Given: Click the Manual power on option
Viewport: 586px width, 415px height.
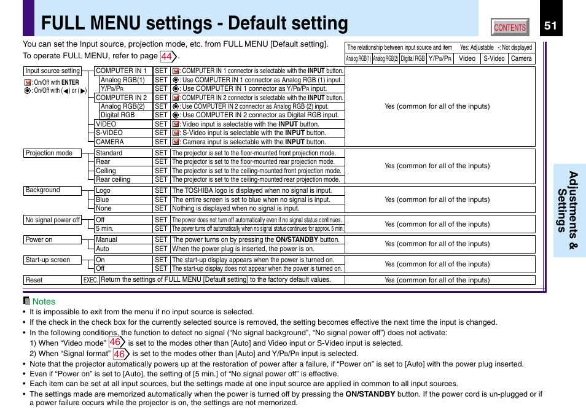Looking at the screenshot, I should [123, 240].
